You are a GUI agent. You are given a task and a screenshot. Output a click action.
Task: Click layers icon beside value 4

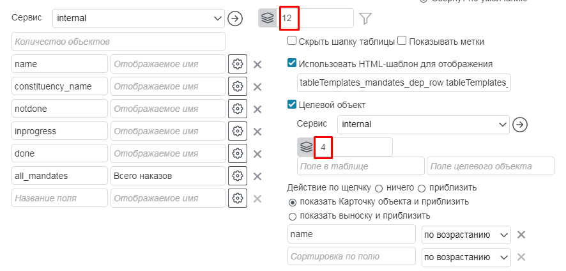click(x=306, y=147)
